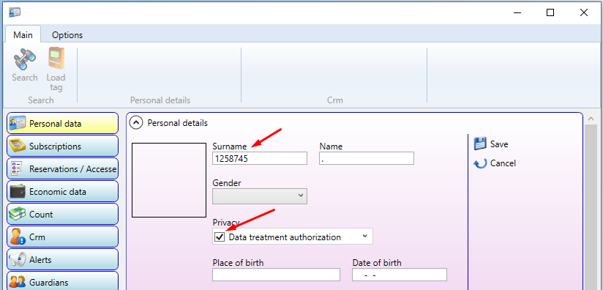
Task: Click the Cancel undo arrow icon
Action: (480, 163)
